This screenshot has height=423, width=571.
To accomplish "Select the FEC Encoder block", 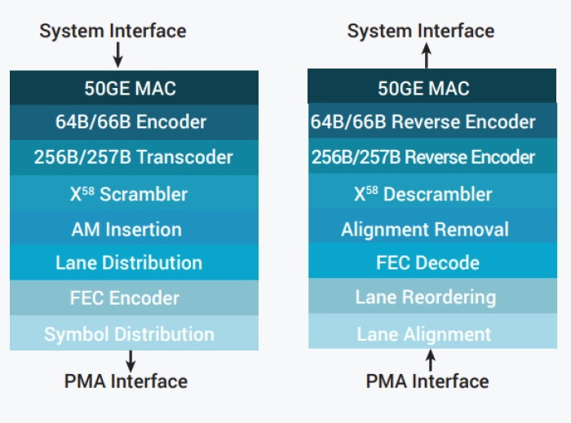I will pos(134,297).
